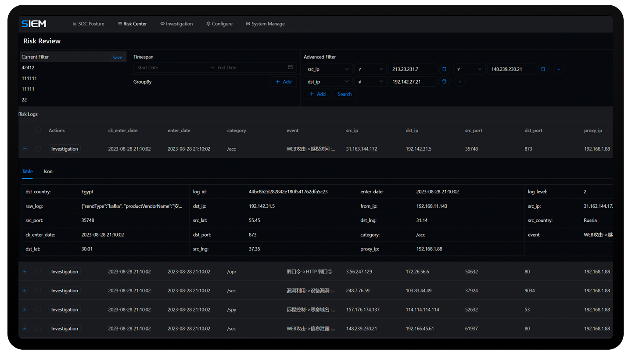Add condition with plus icon on dst_ip row
This screenshot has height=355, width=632.
(460, 82)
